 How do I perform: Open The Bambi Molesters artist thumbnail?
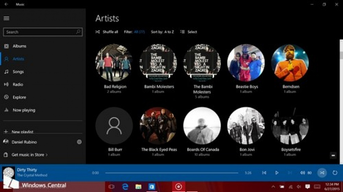(x=202, y=63)
